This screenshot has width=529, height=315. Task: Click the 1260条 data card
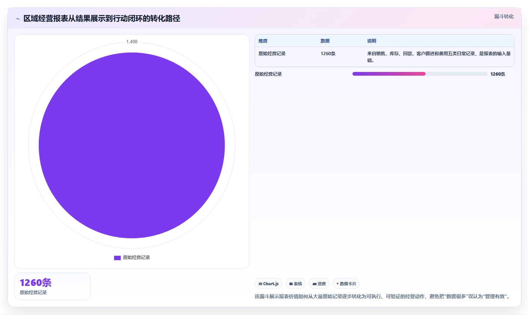[x=52, y=286]
